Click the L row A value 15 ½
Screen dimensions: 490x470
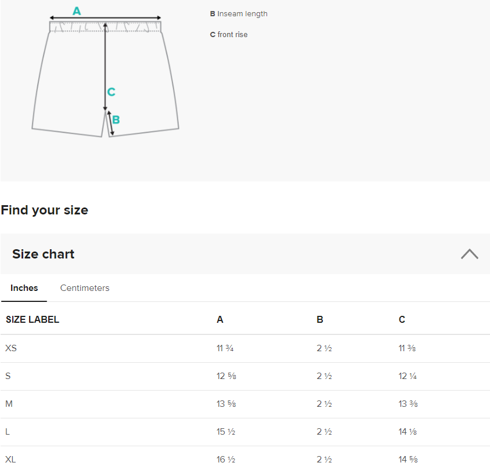(x=226, y=432)
